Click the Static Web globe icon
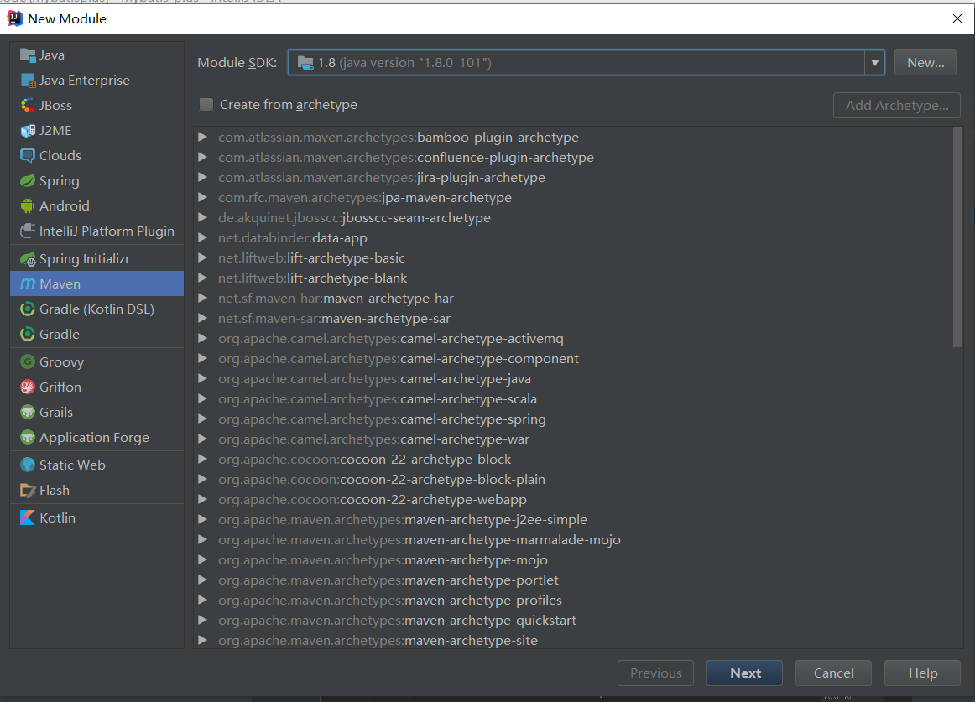 [x=28, y=465]
